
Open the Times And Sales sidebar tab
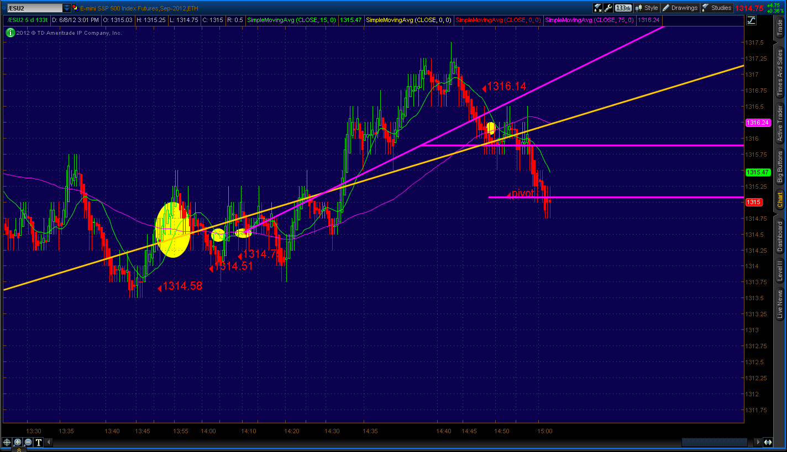pos(780,72)
